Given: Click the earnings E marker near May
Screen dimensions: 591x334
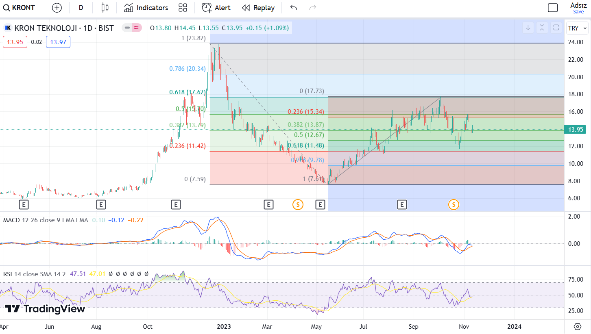Looking at the screenshot, I should point(321,204).
